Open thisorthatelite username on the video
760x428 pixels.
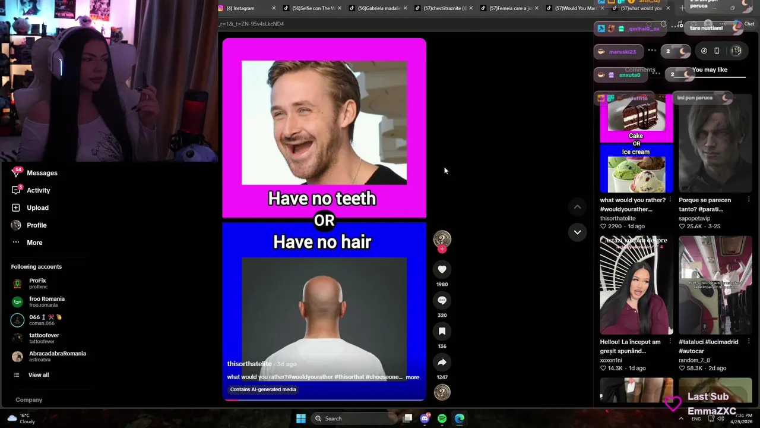tap(249, 364)
